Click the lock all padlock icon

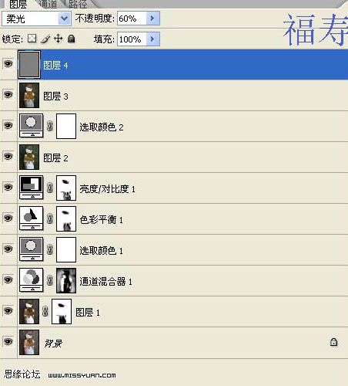pos(71,39)
